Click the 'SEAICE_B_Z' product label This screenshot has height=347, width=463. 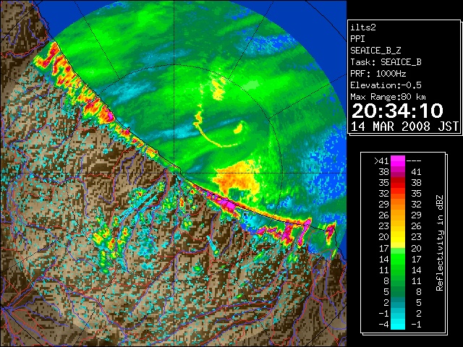[375, 51]
